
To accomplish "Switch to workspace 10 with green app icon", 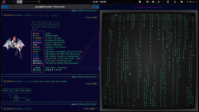I will click(x=39, y=2).
